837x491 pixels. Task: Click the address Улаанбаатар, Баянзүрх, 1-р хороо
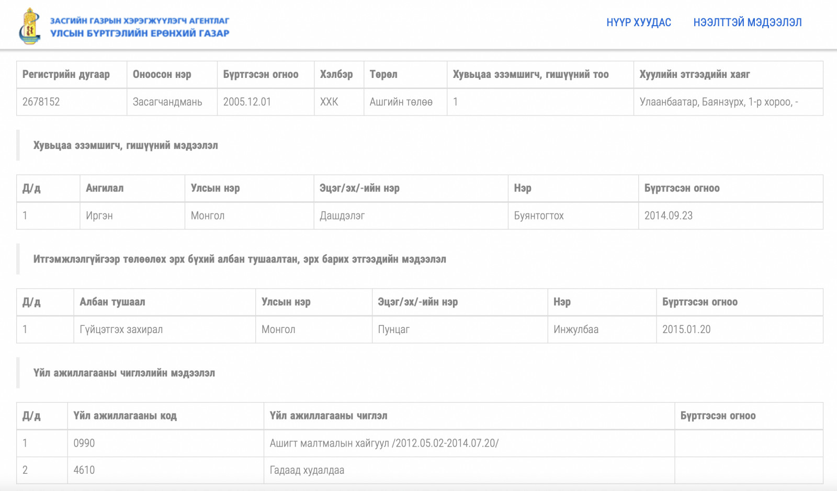pos(719,101)
